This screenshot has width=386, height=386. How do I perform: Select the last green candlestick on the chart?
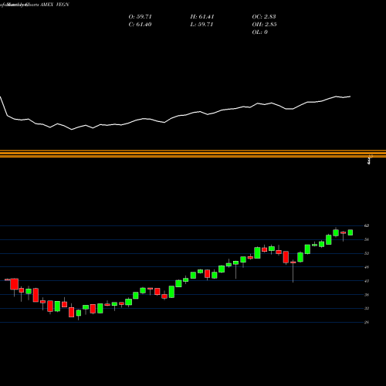350,232
